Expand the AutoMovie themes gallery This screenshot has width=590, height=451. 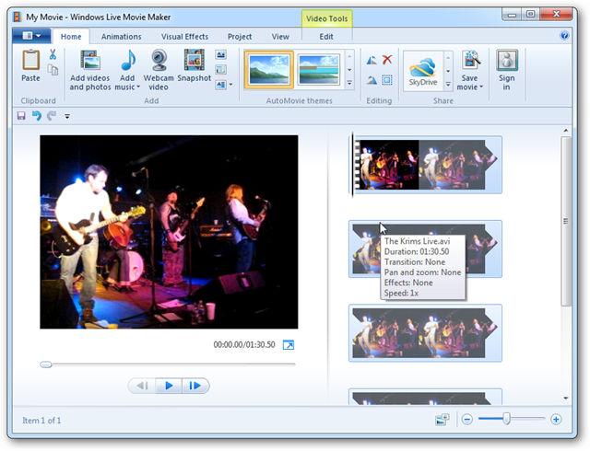(x=349, y=84)
